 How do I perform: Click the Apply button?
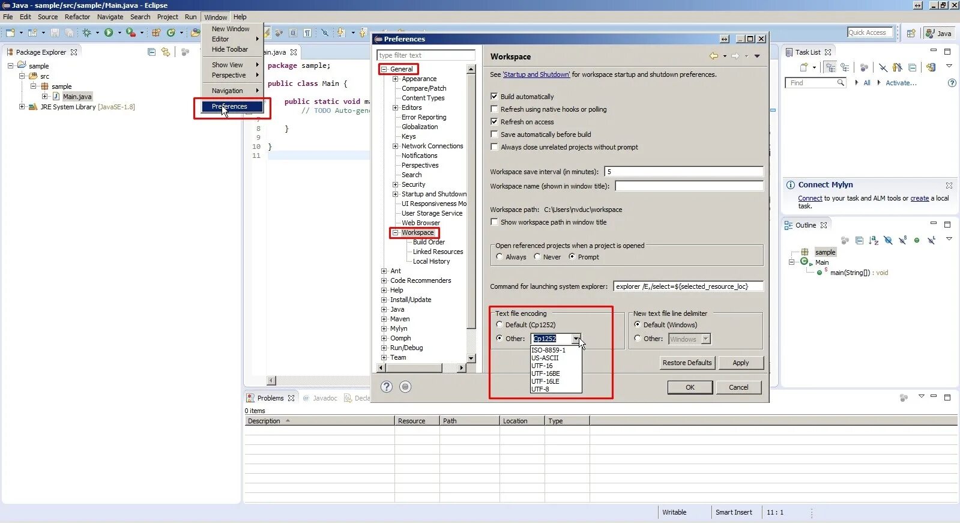740,363
